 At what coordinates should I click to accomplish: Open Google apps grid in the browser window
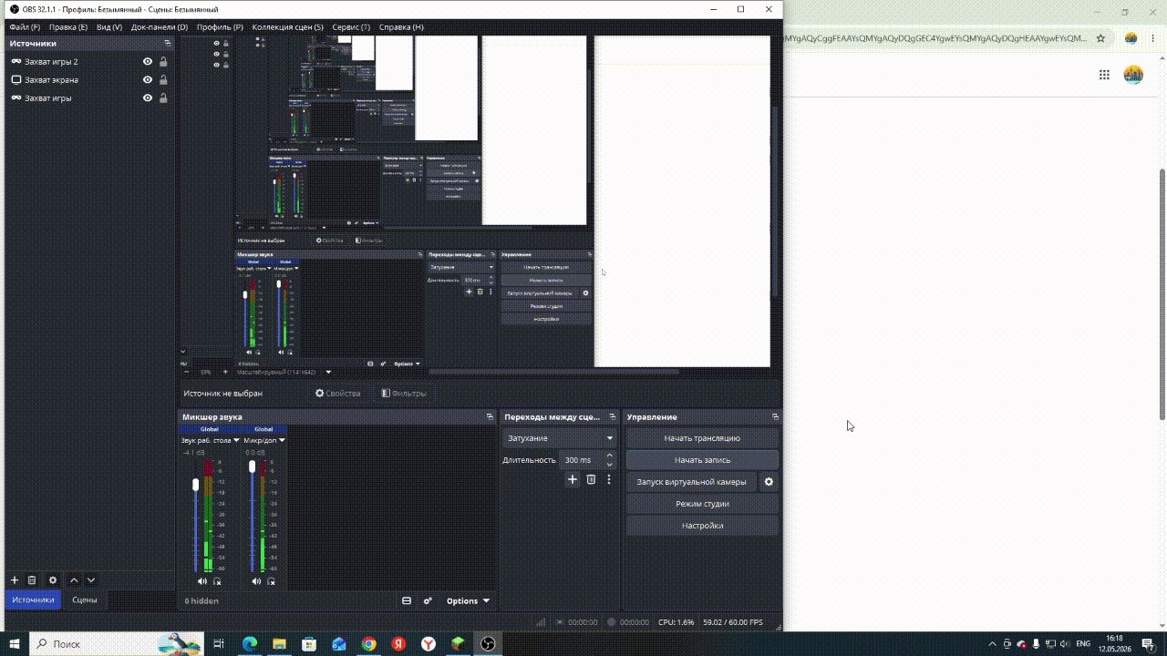(1104, 75)
